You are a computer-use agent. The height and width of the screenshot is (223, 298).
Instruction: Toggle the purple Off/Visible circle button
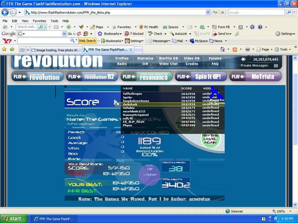coord(149,175)
